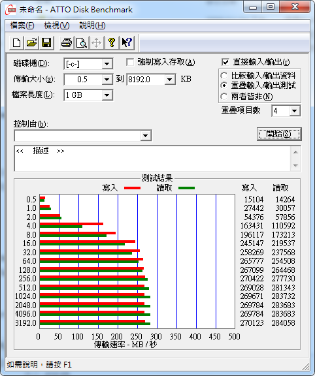Click write value 270422 in results
This screenshot has width=315, height=376.
tap(252, 279)
